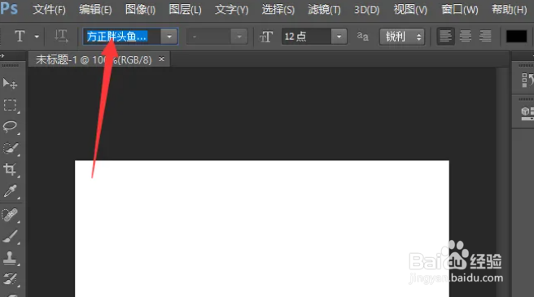534x297 pixels.
Task: Expand the font style dropdown arrow
Action: (239, 37)
